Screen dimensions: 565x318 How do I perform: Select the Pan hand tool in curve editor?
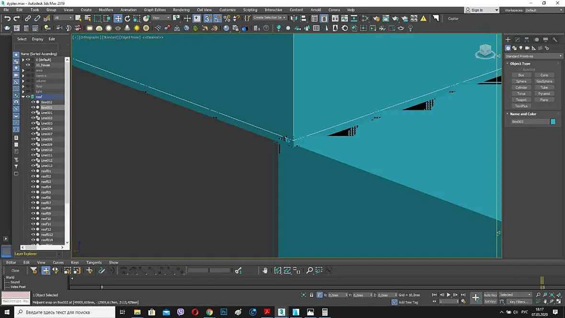[265, 271]
